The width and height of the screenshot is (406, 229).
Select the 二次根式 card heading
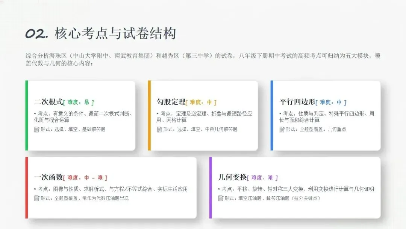48,102
